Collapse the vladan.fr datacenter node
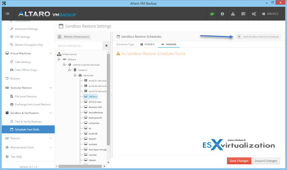This screenshot has height=170, width=287. (x=69, y=70)
